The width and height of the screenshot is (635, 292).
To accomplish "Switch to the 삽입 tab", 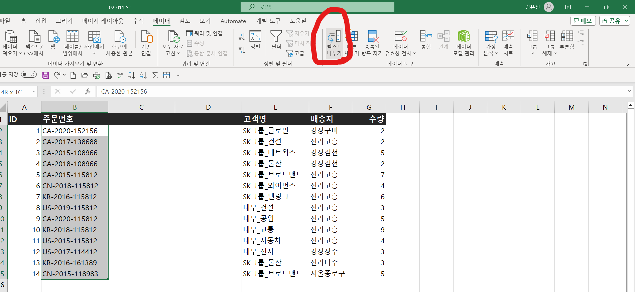I will 41,21.
